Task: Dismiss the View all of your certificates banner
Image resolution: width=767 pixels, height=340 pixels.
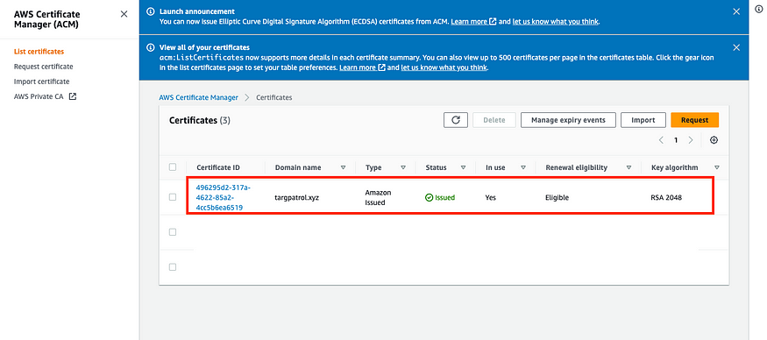Action: pyautogui.click(x=736, y=47)
